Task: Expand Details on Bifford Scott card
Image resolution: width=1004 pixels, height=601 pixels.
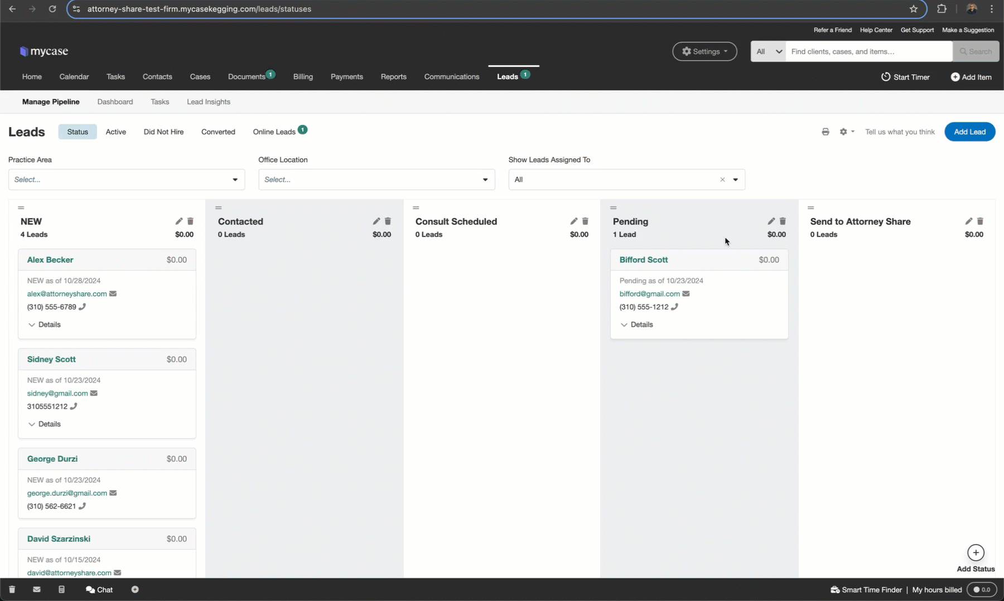Action: (x=636, y=324)
